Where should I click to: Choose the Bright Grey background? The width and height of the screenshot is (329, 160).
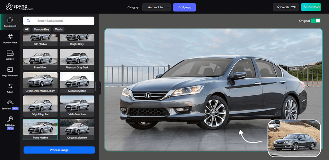click(77, 40)
